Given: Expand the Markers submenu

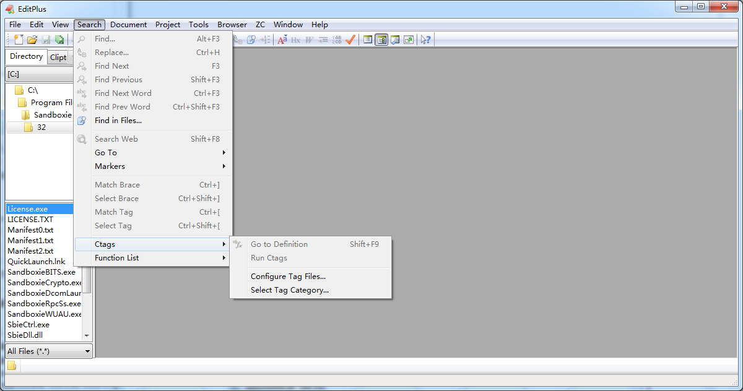Looking at the screenshot, I should coord(153,166).
